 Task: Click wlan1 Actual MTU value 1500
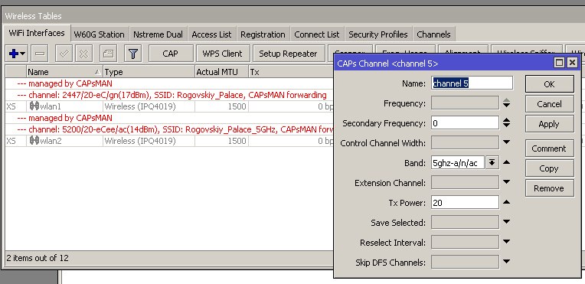(x=237, y=106)
